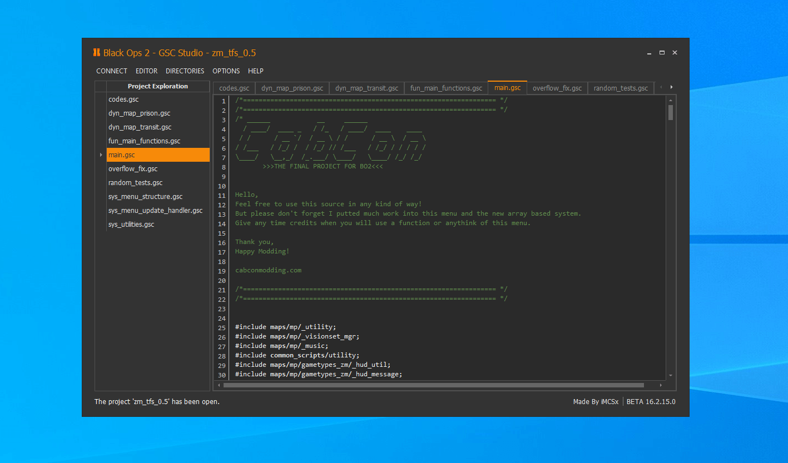The width and height of the screenshot is (788, 463).
Task: Open the HELP menu
Action: pyautogui.click(x=256, y=71)
